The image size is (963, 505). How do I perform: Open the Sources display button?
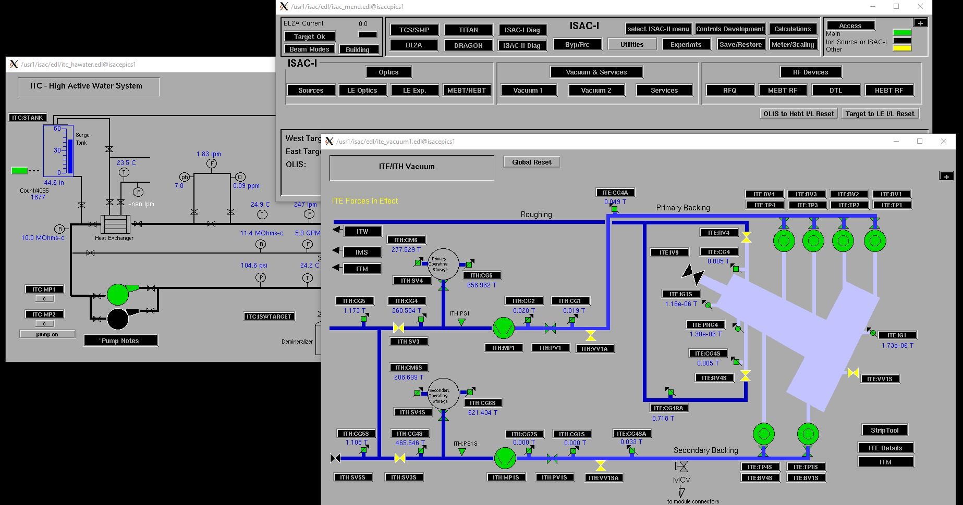[311, 90]
